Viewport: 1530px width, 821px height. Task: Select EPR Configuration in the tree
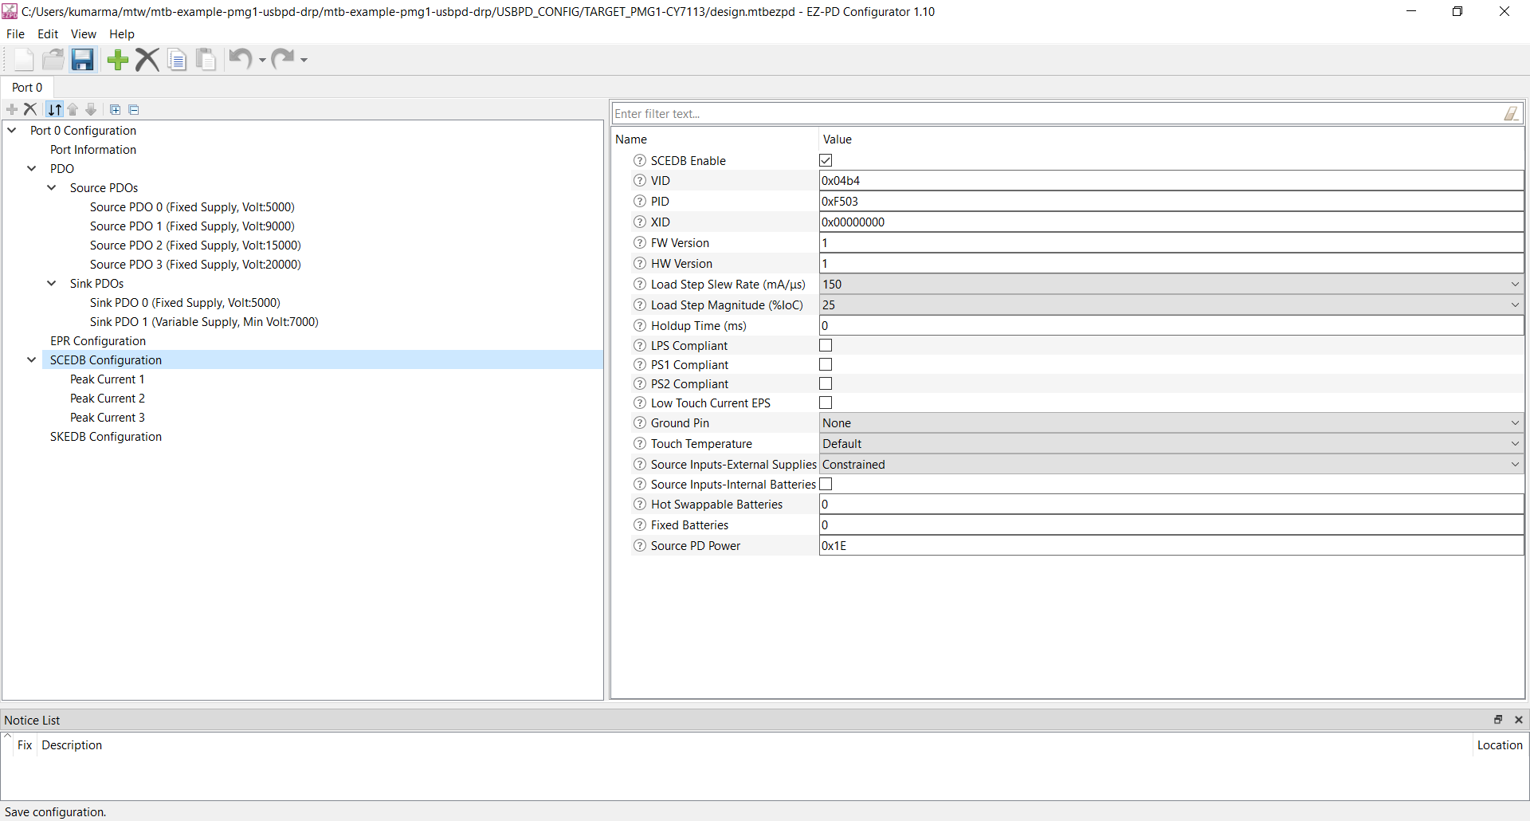coord(98,341)
